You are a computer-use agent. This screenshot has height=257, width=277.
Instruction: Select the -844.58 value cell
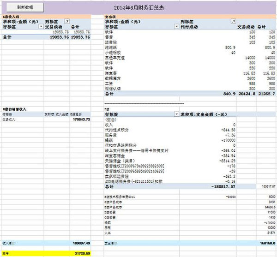[228, 130]
